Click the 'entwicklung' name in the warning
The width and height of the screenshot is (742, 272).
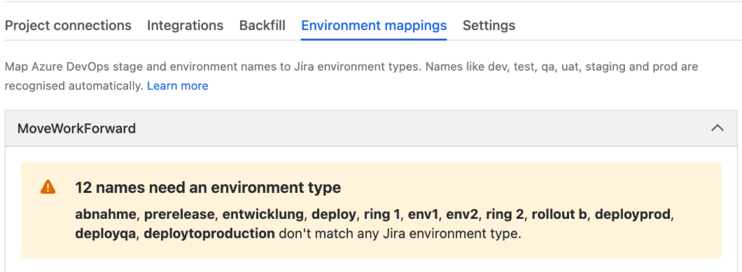262,214
